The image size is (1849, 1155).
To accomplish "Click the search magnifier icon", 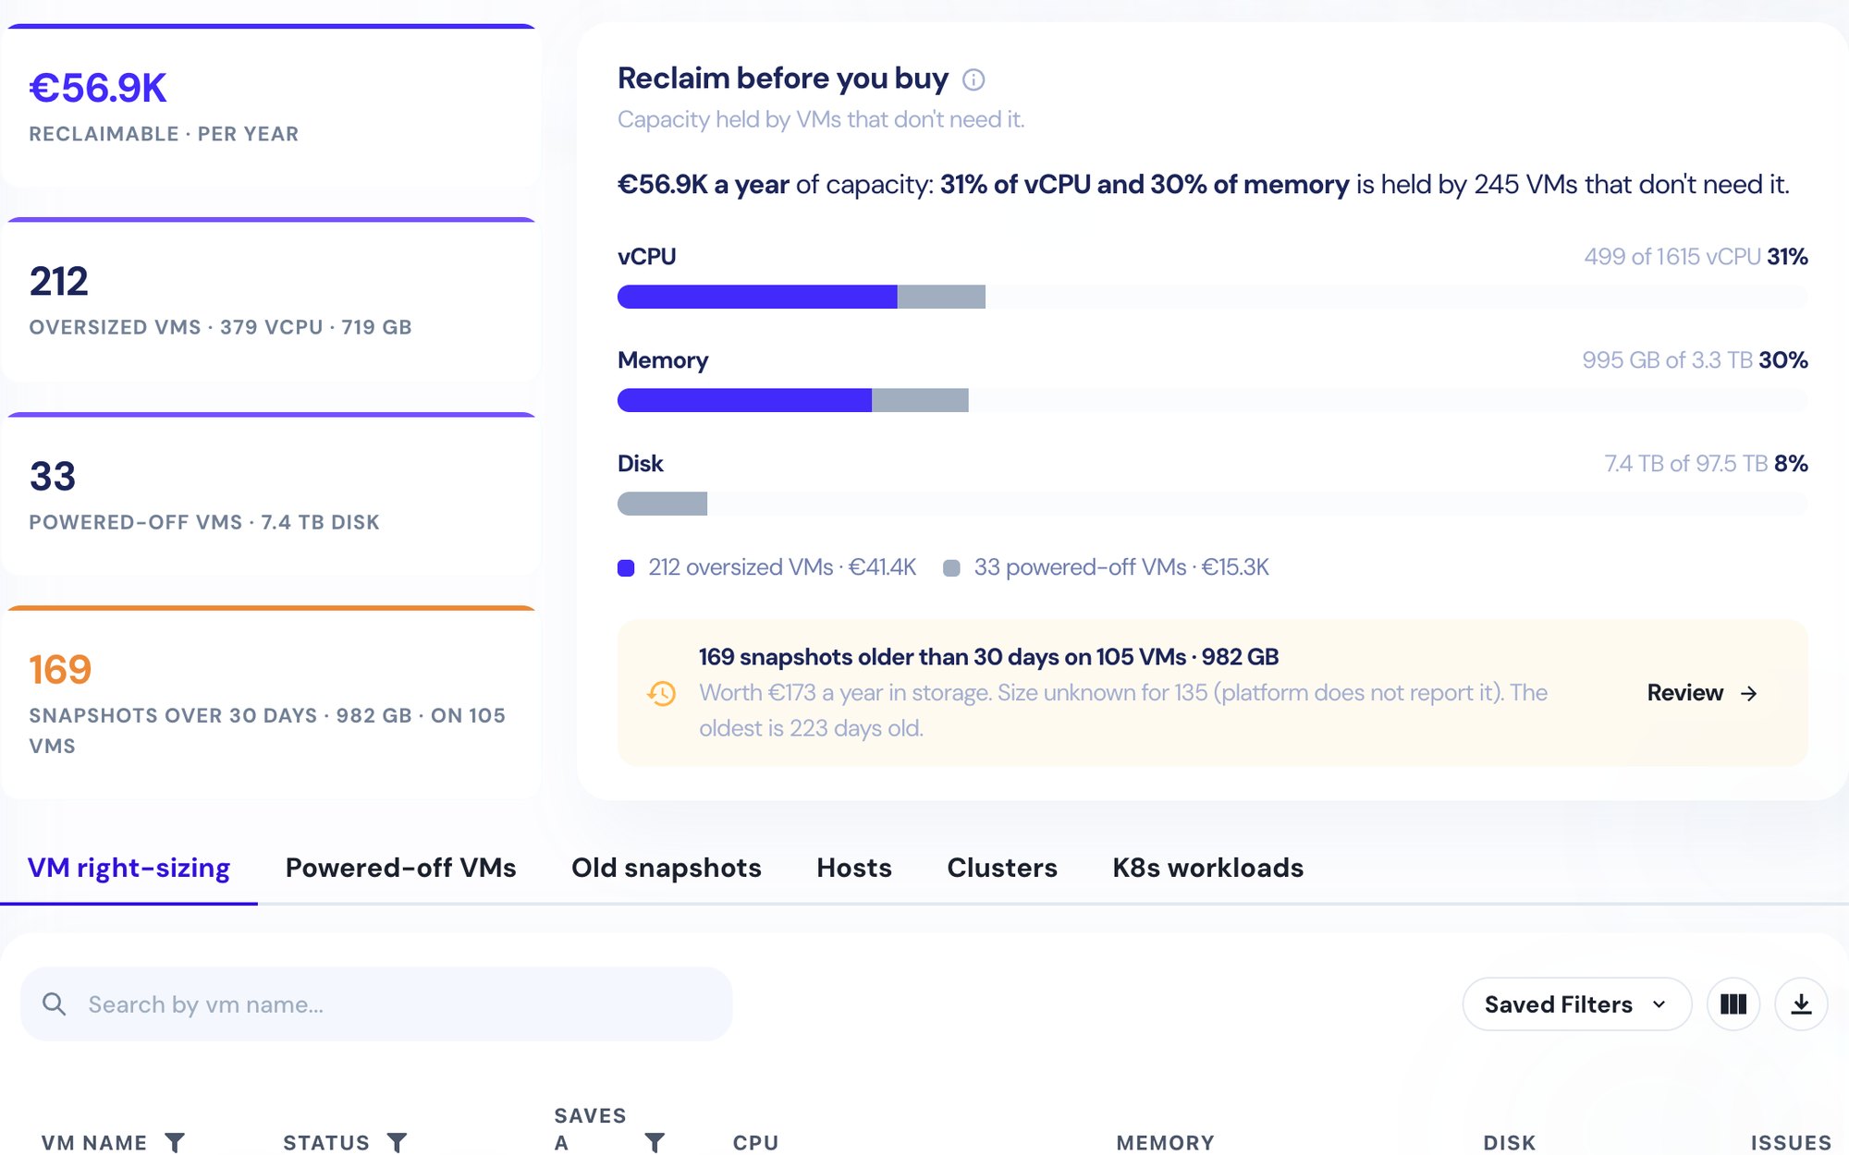I will (x=55, y=1004).
